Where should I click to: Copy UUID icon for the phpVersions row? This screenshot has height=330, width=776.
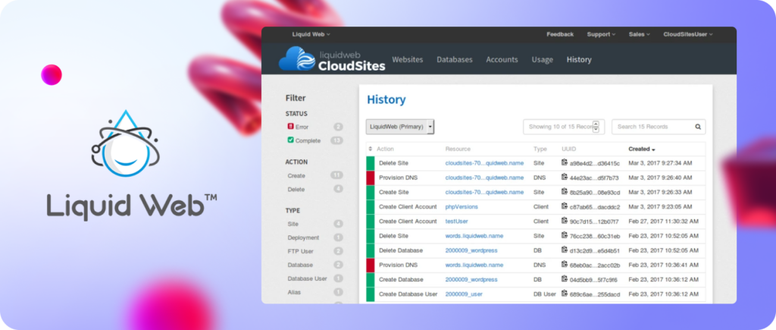[564, 206]
